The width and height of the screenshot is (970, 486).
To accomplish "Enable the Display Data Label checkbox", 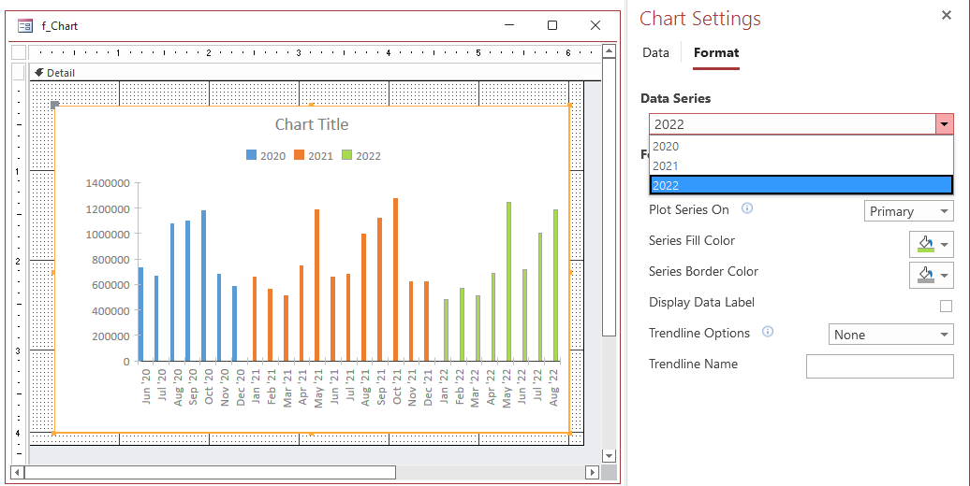I will click(x=946, y=306).
